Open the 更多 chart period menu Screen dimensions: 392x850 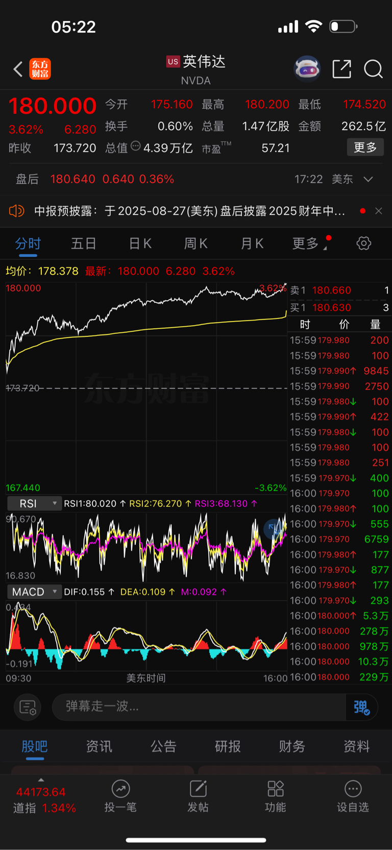click(310, 244)
